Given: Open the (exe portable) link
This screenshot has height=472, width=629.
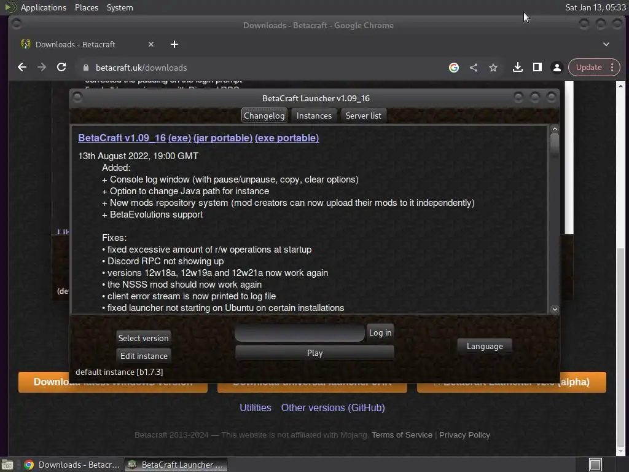Looking at the screenshot, I should [287, 138].
